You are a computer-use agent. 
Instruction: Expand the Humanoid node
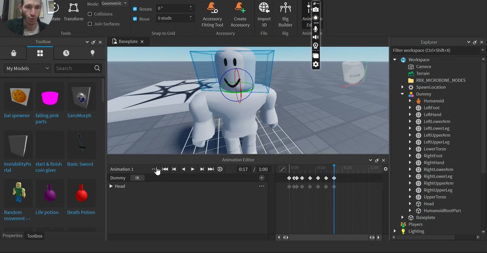click(x=410, y=101)
